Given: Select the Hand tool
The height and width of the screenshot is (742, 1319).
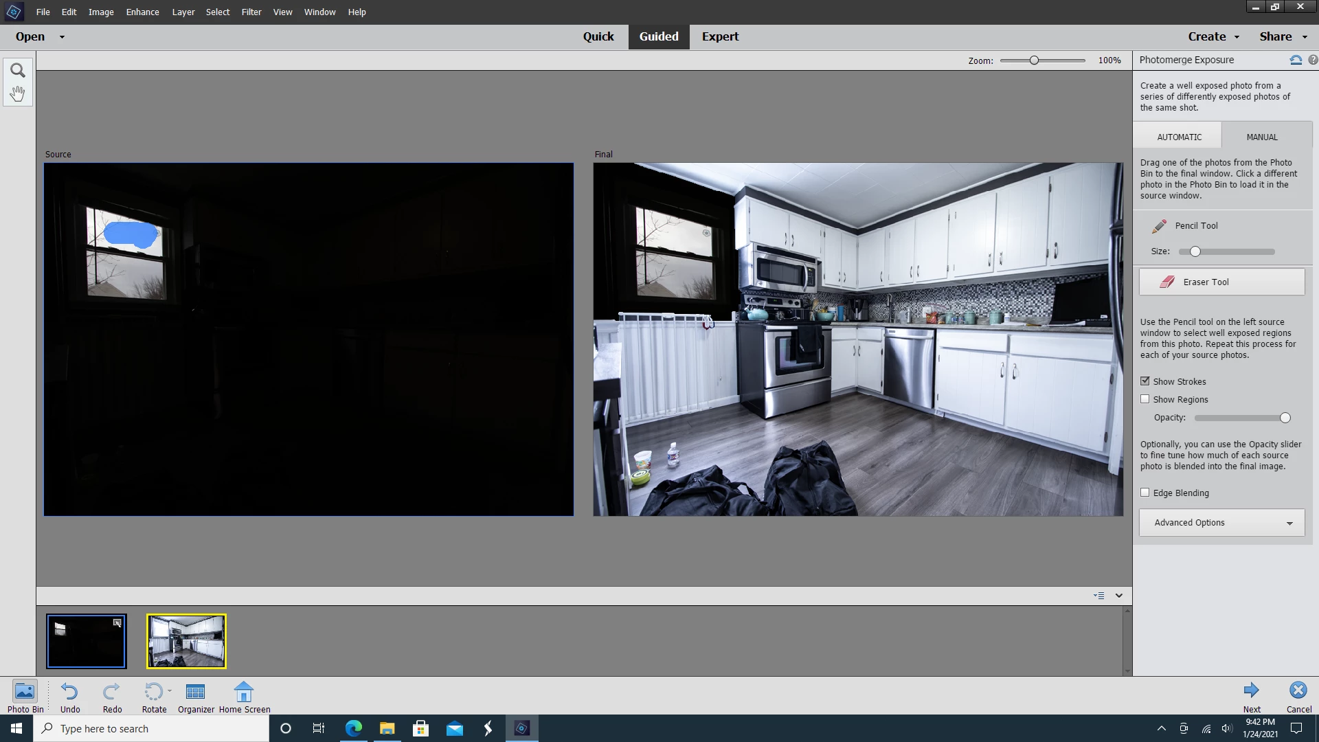Looking at the screenshot, I should (18, 93).
